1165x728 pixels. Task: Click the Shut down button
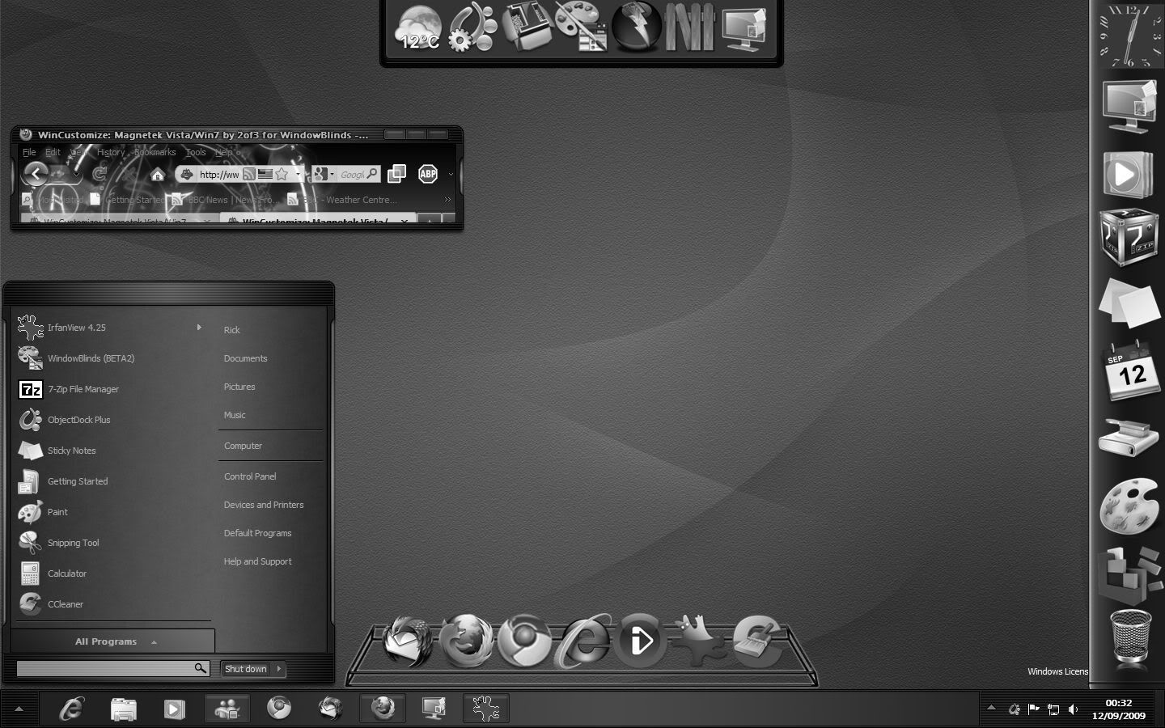(x=246, y=669)
